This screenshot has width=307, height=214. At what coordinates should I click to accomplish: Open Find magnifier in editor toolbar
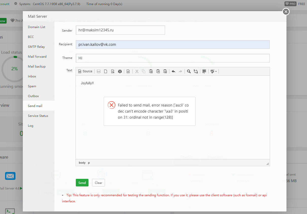point(189,71)
